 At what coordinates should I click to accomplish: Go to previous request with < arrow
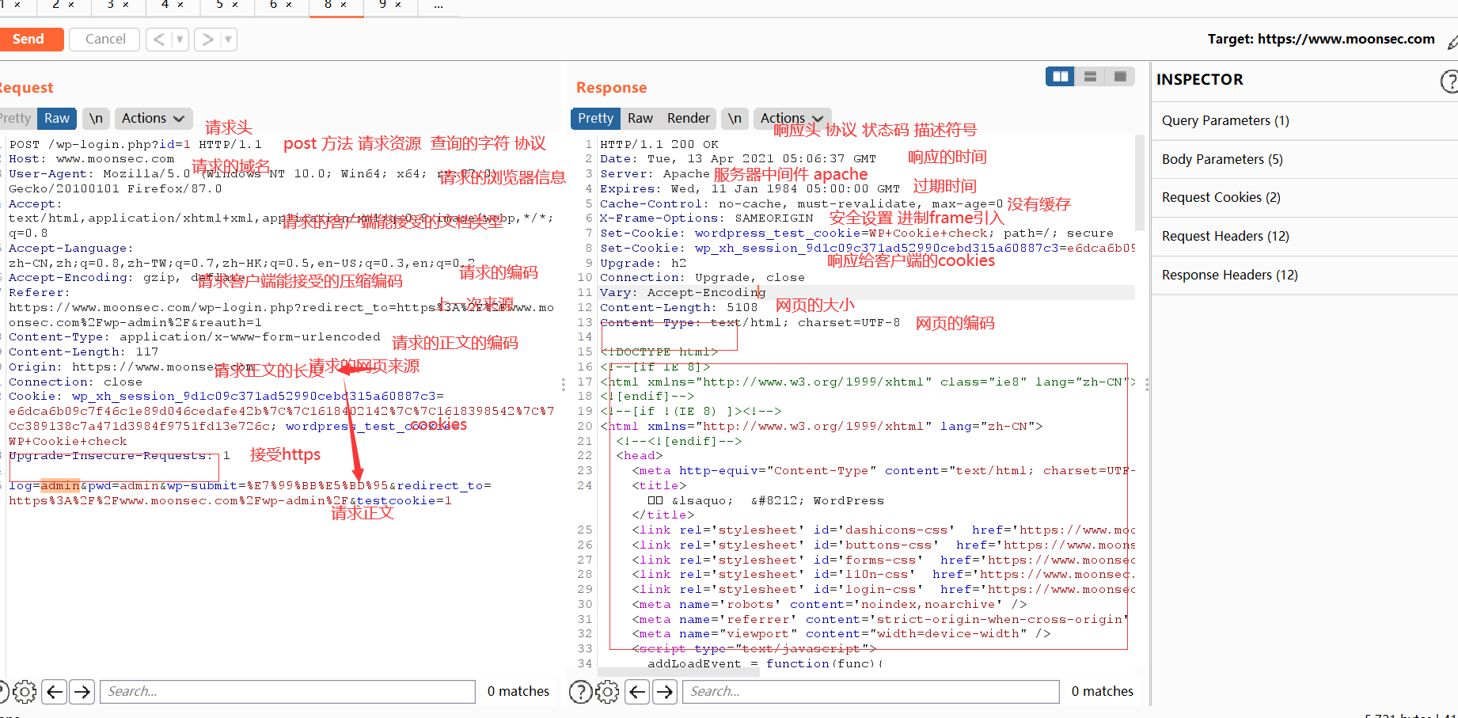point(159,39)
